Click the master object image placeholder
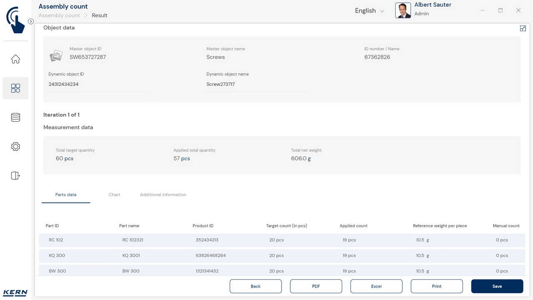The image size is (533, 300). (56, 55)
